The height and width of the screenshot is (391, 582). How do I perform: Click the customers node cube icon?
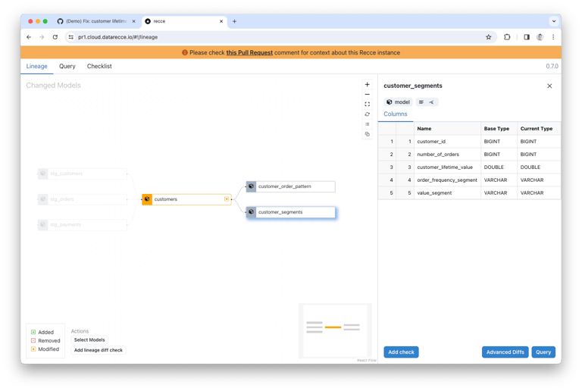tap(147, 199)
